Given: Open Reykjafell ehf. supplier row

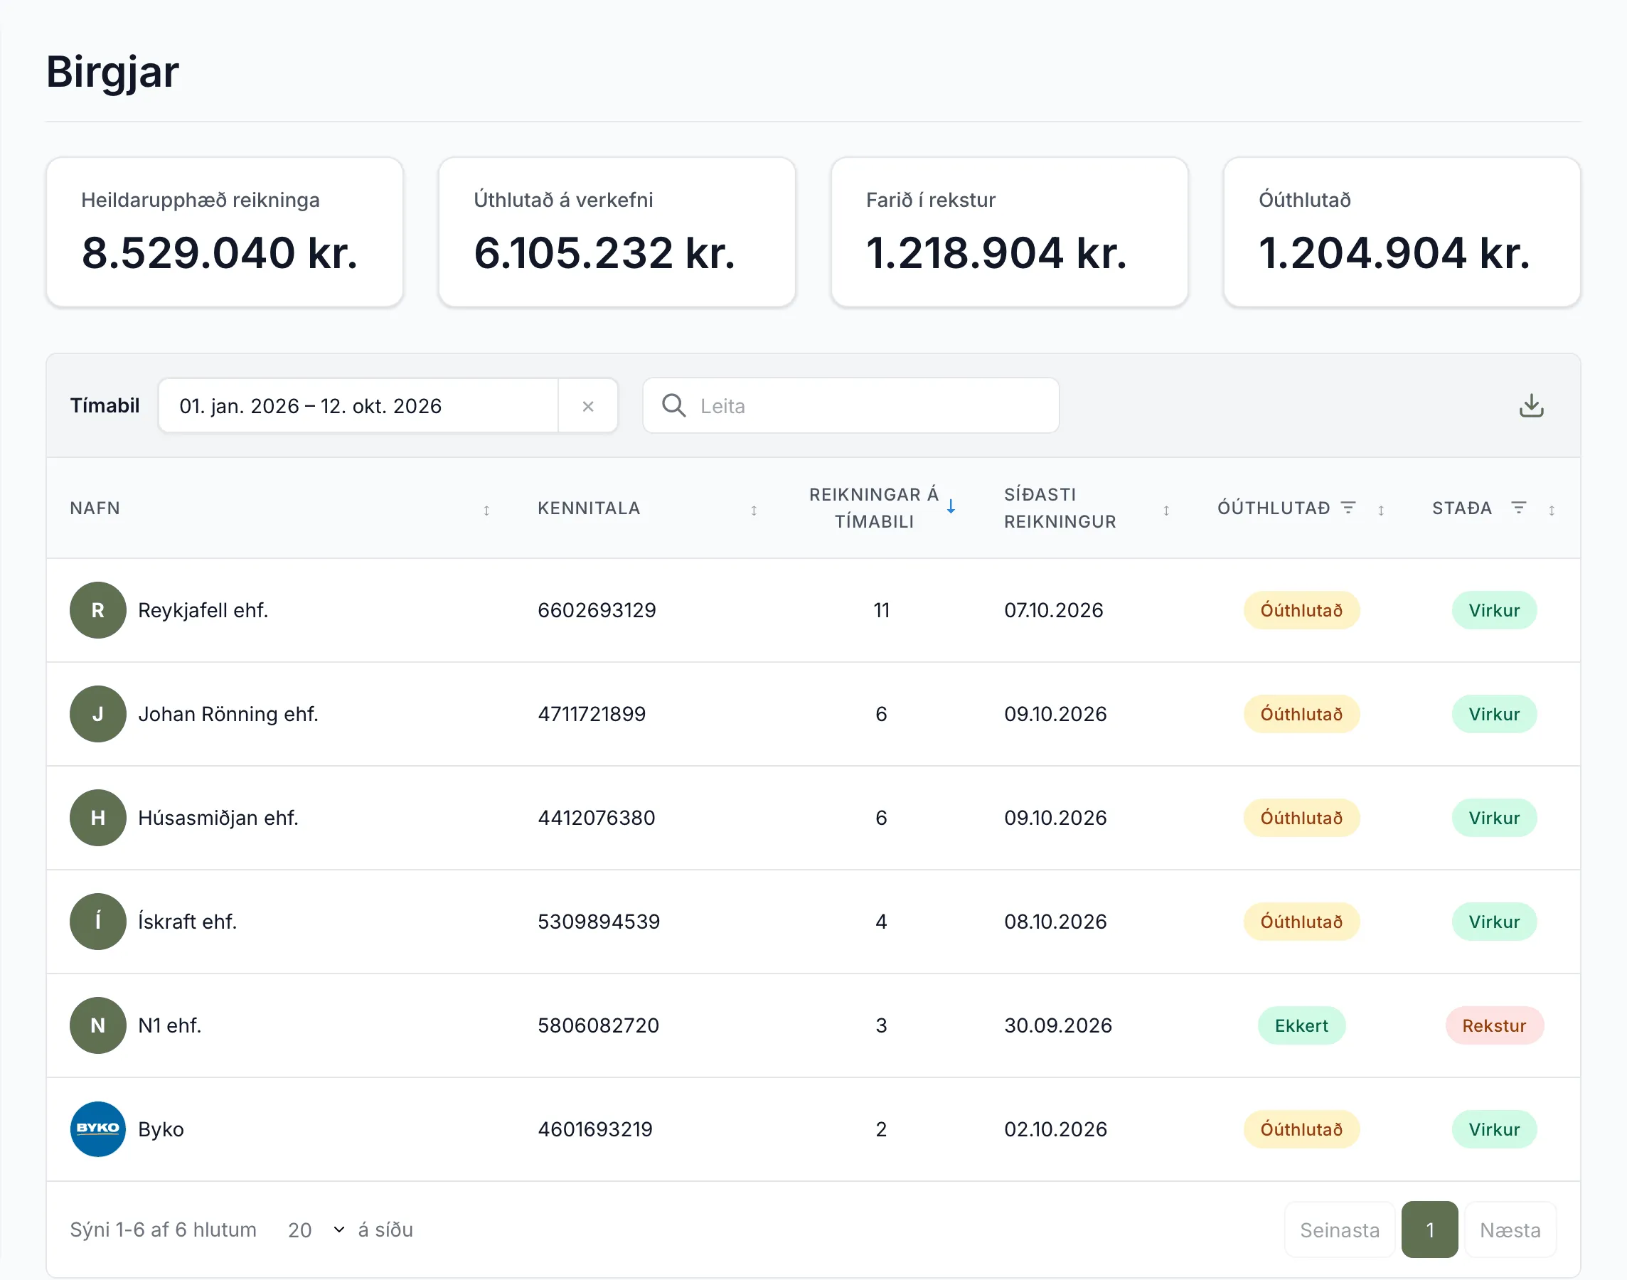Looking at the screenshot, I should (x=813, y=610).
